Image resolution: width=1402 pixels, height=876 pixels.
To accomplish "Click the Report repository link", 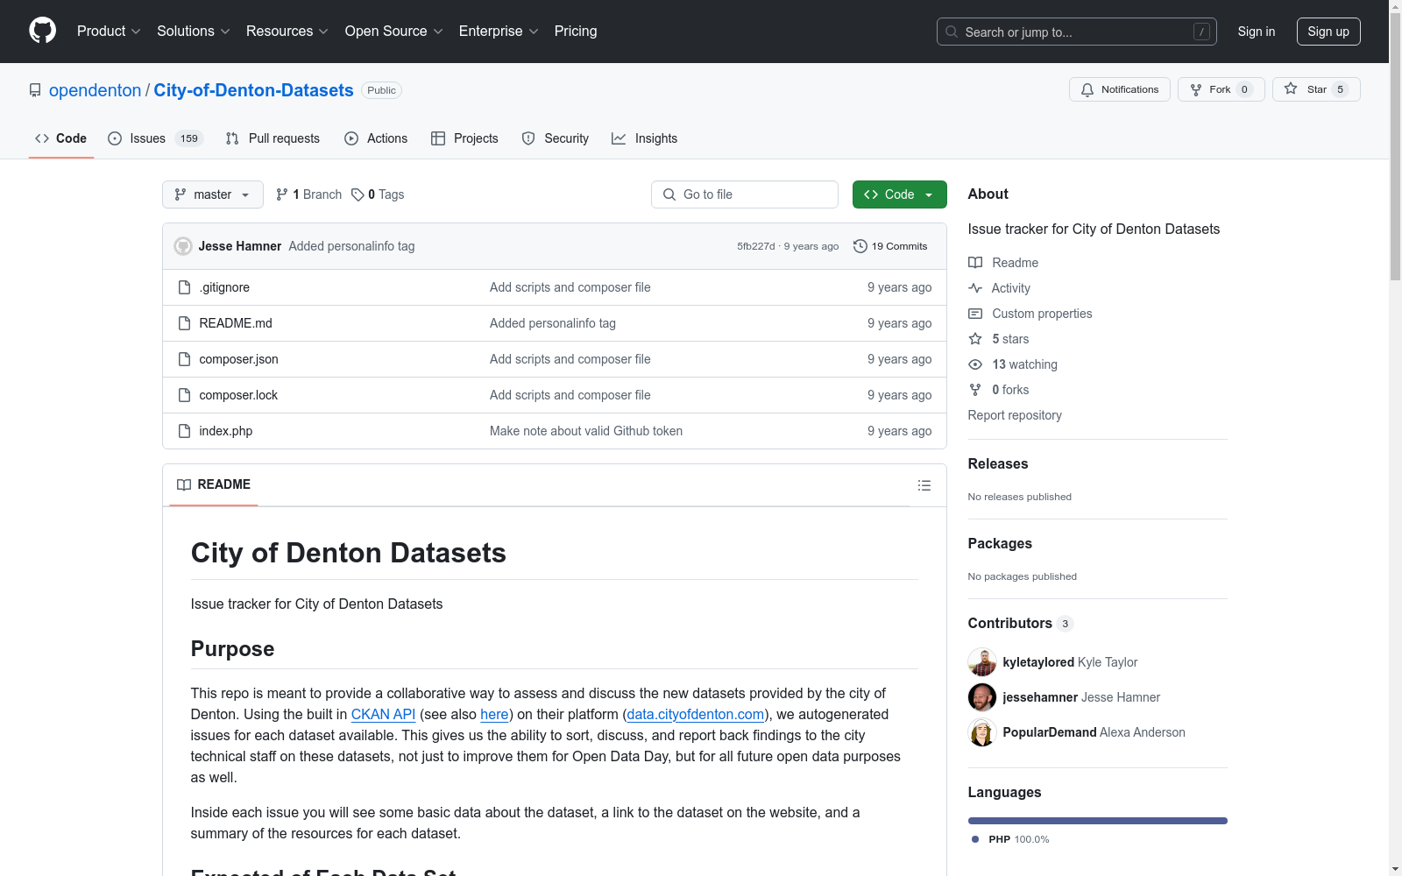I will point(1015,415).
